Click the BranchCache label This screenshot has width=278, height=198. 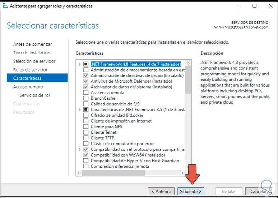click(x=103, y=98)
